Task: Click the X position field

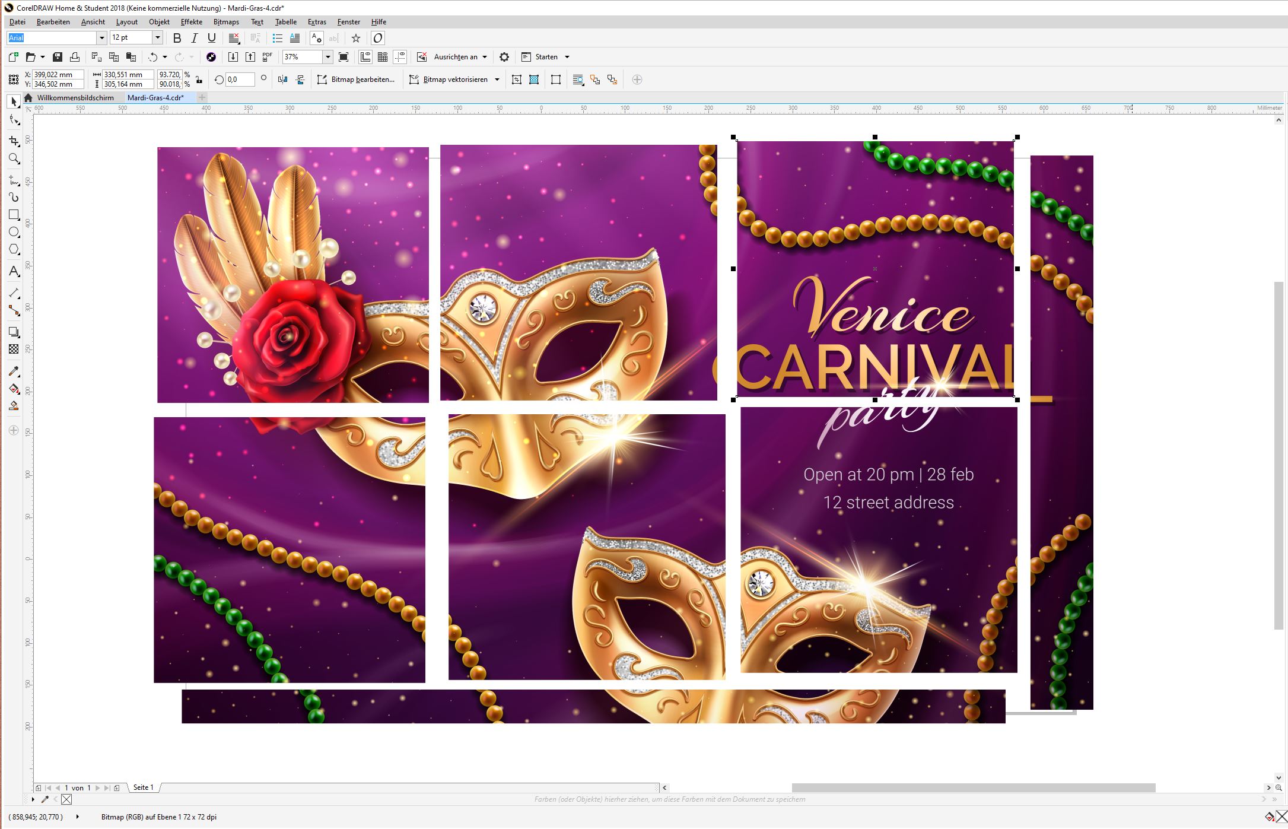Action: pos(58,75)
